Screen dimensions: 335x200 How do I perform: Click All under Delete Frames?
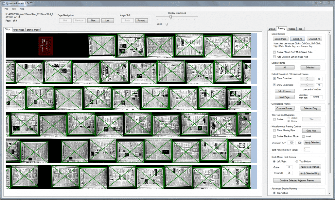point(285,67)
